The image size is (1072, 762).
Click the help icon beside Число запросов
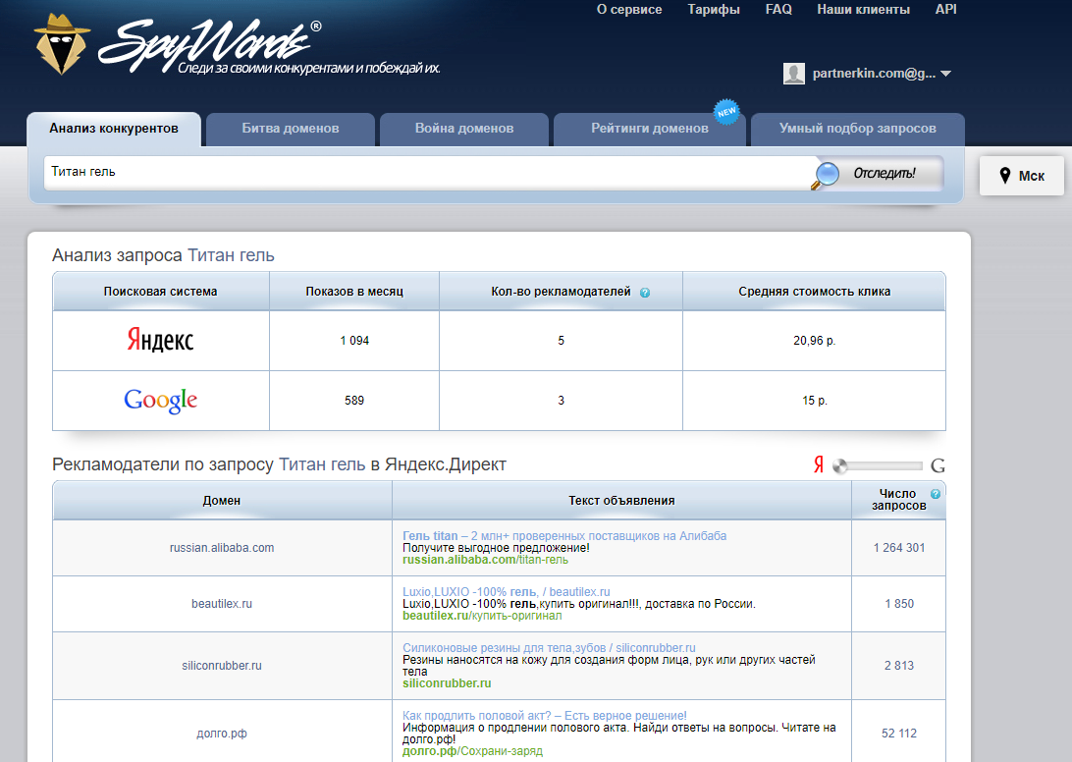click(x=936, y=494)
